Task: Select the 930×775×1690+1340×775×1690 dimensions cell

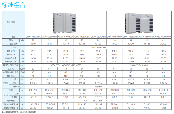Action: coord(66,65)
